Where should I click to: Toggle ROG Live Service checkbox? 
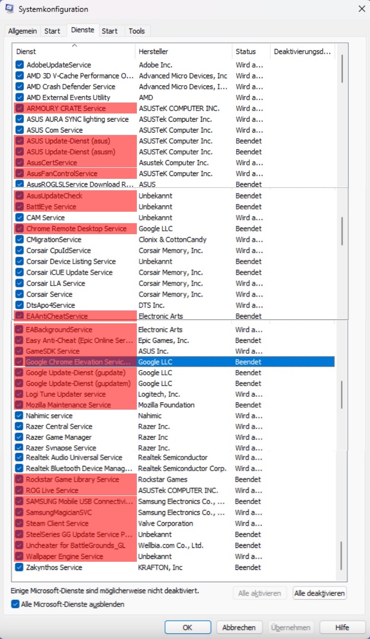(19, 490)
